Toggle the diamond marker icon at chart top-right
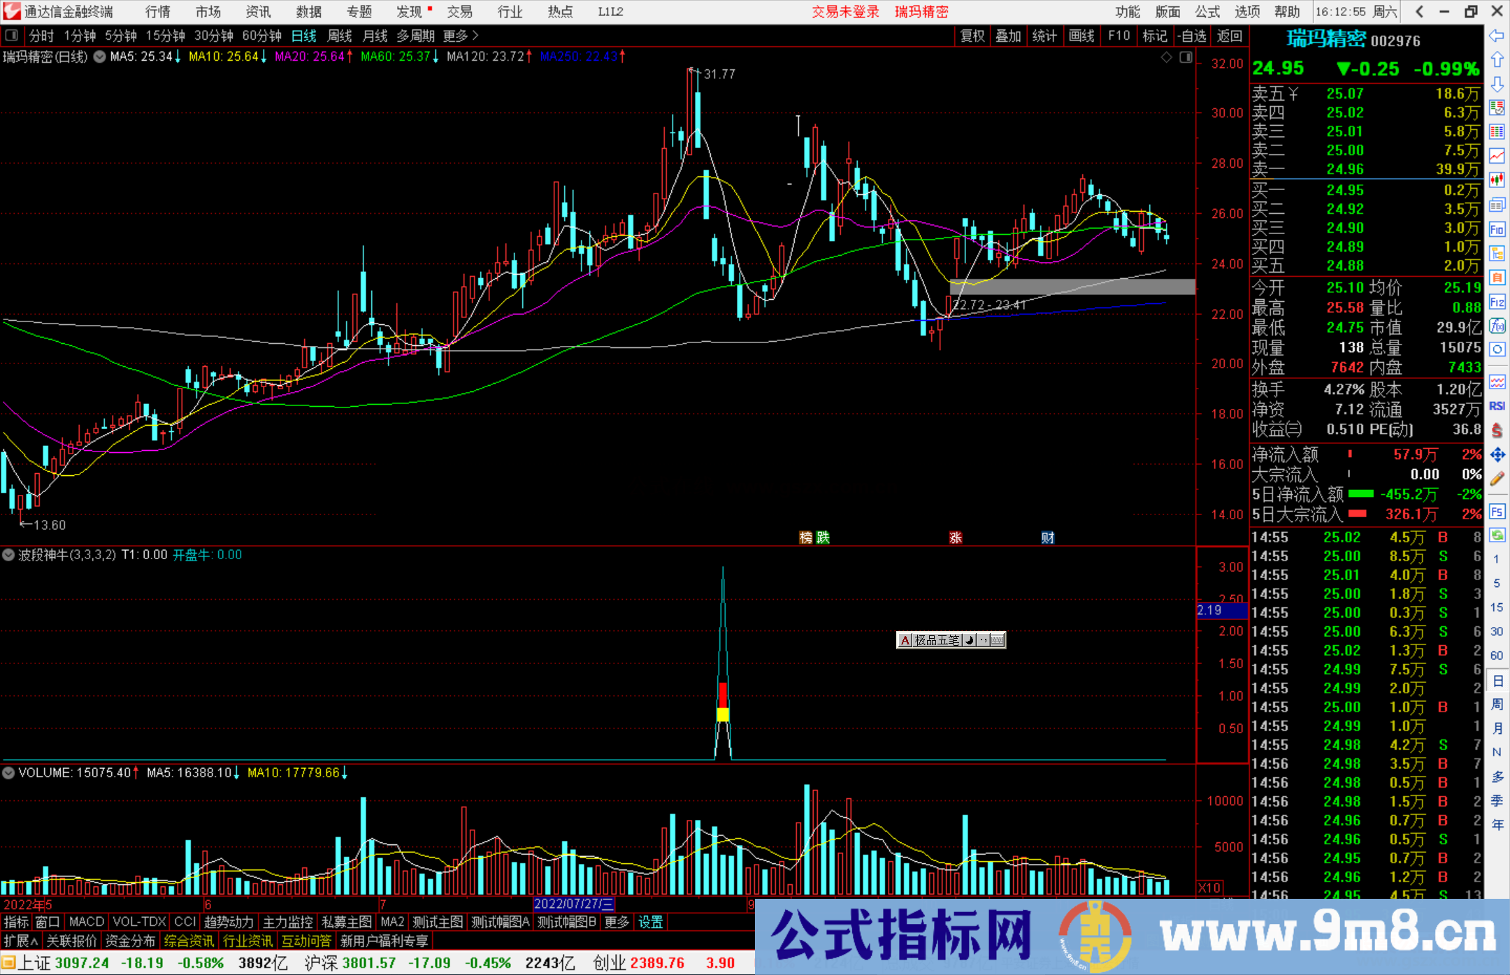 pos(1166,57)
